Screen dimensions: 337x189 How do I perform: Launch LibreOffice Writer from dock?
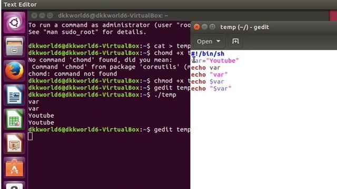[x=14, y=95]
